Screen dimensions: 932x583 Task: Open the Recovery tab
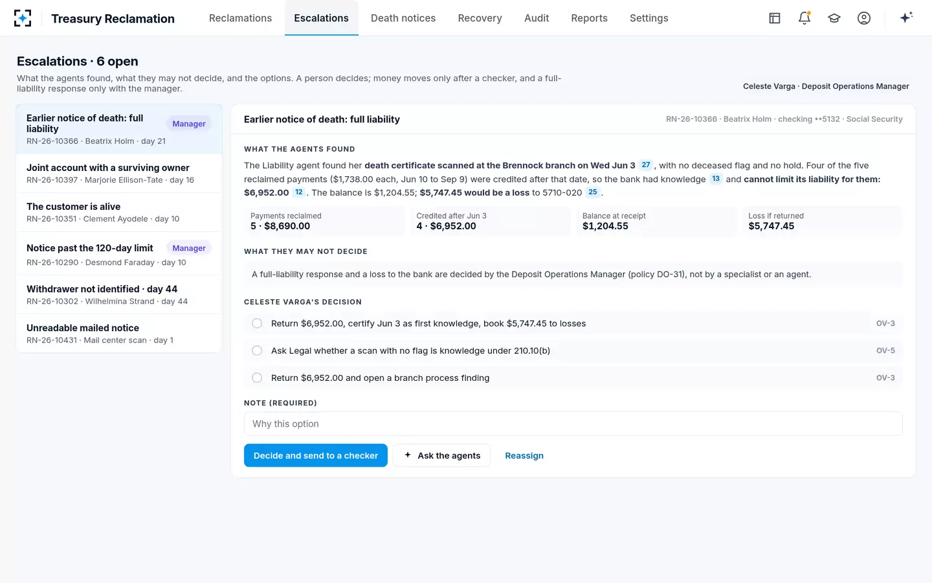480,18
